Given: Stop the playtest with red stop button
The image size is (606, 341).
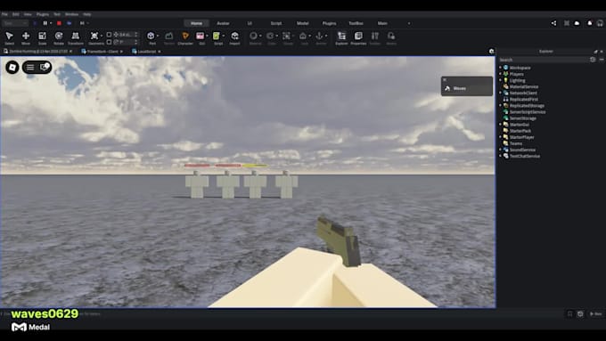Looking at the screenshot, I should click(59, 23).
